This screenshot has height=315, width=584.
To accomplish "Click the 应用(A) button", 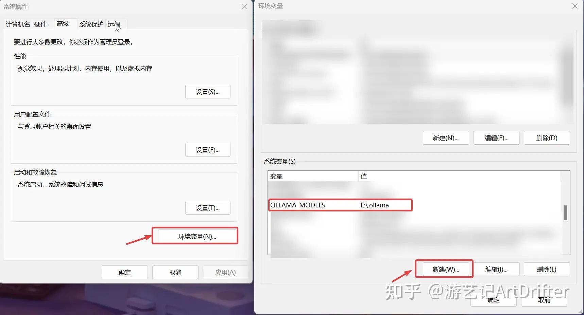I will [225, 272].
